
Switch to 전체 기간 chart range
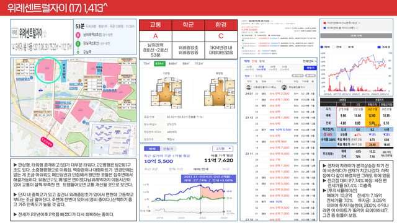click(x=176, y=169)
